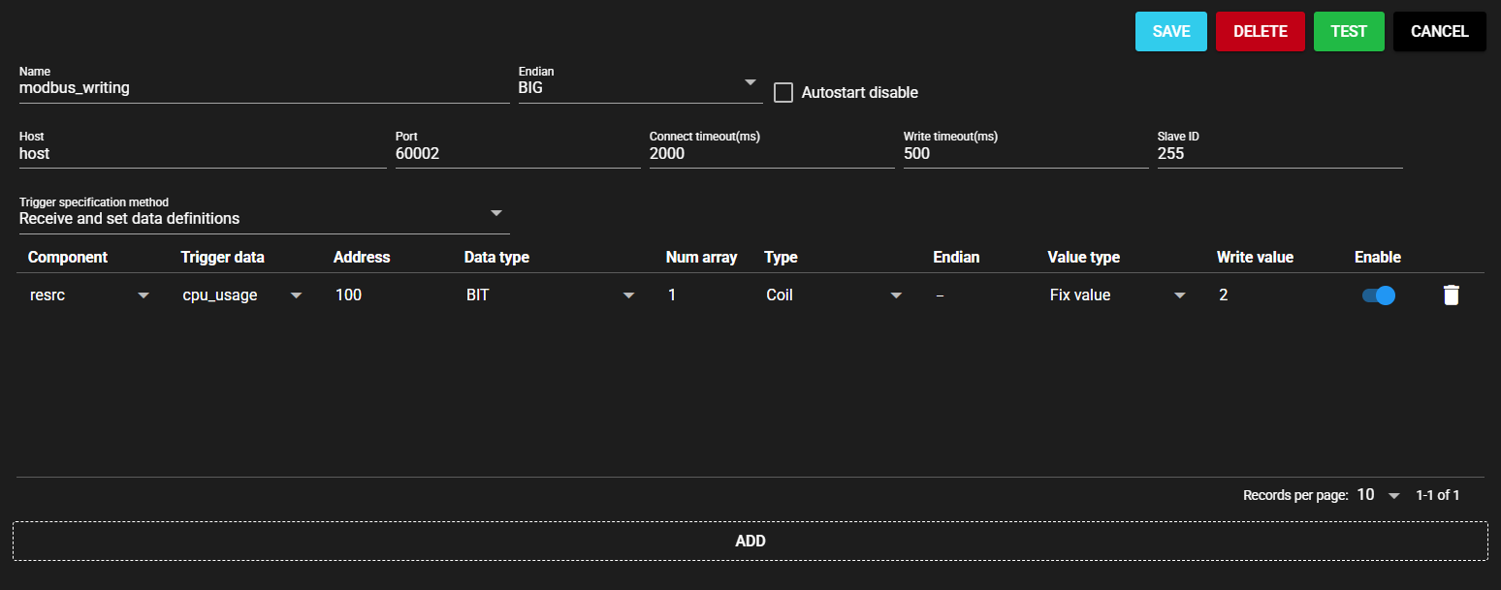Focus the Slave ID input field

click(x=1279, y=153)
